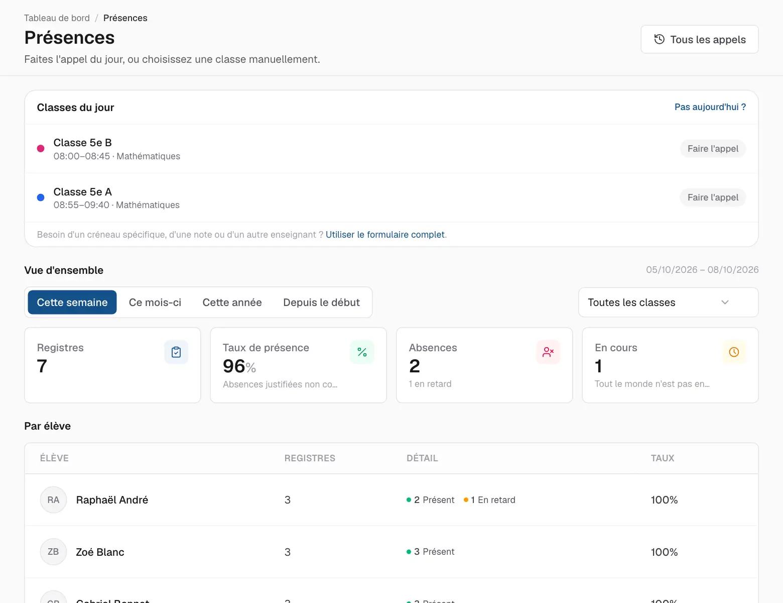Click the clock icon on En cours card

[734, 352]
